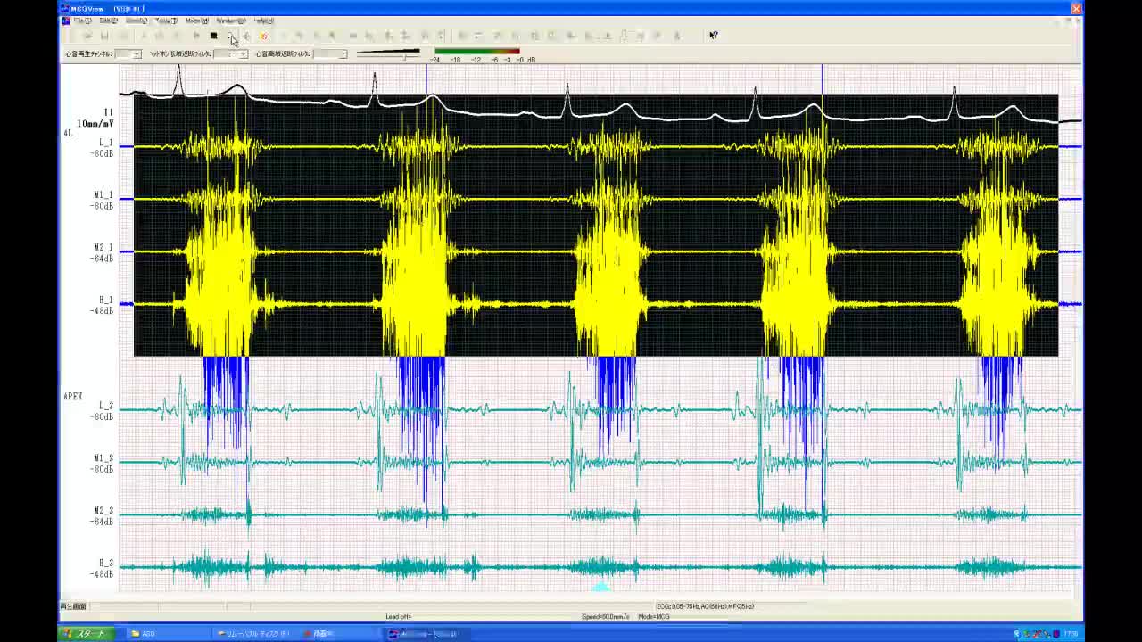The image size is (1142, 642).
Task: Click the orange record icon in toolbar
Action: [263, 36]
